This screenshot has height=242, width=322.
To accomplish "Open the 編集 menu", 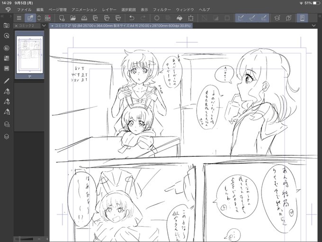I will [40, 9].
